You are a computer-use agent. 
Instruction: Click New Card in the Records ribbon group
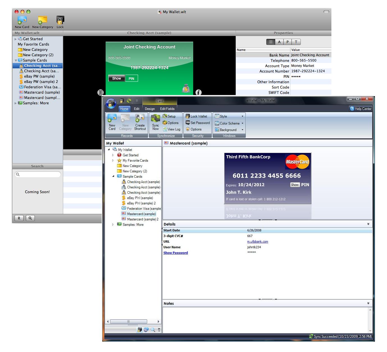pyautogui.click(x=112, y=122)
